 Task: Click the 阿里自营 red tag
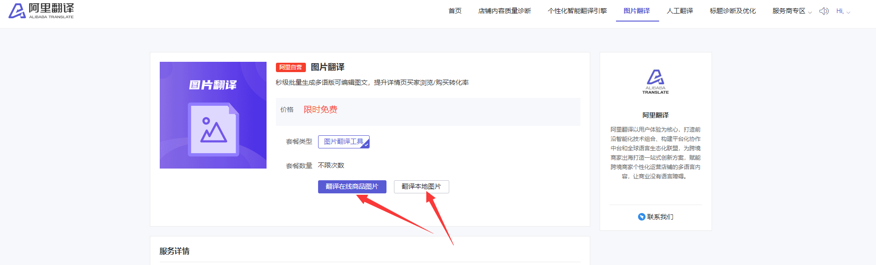[291, 67]
